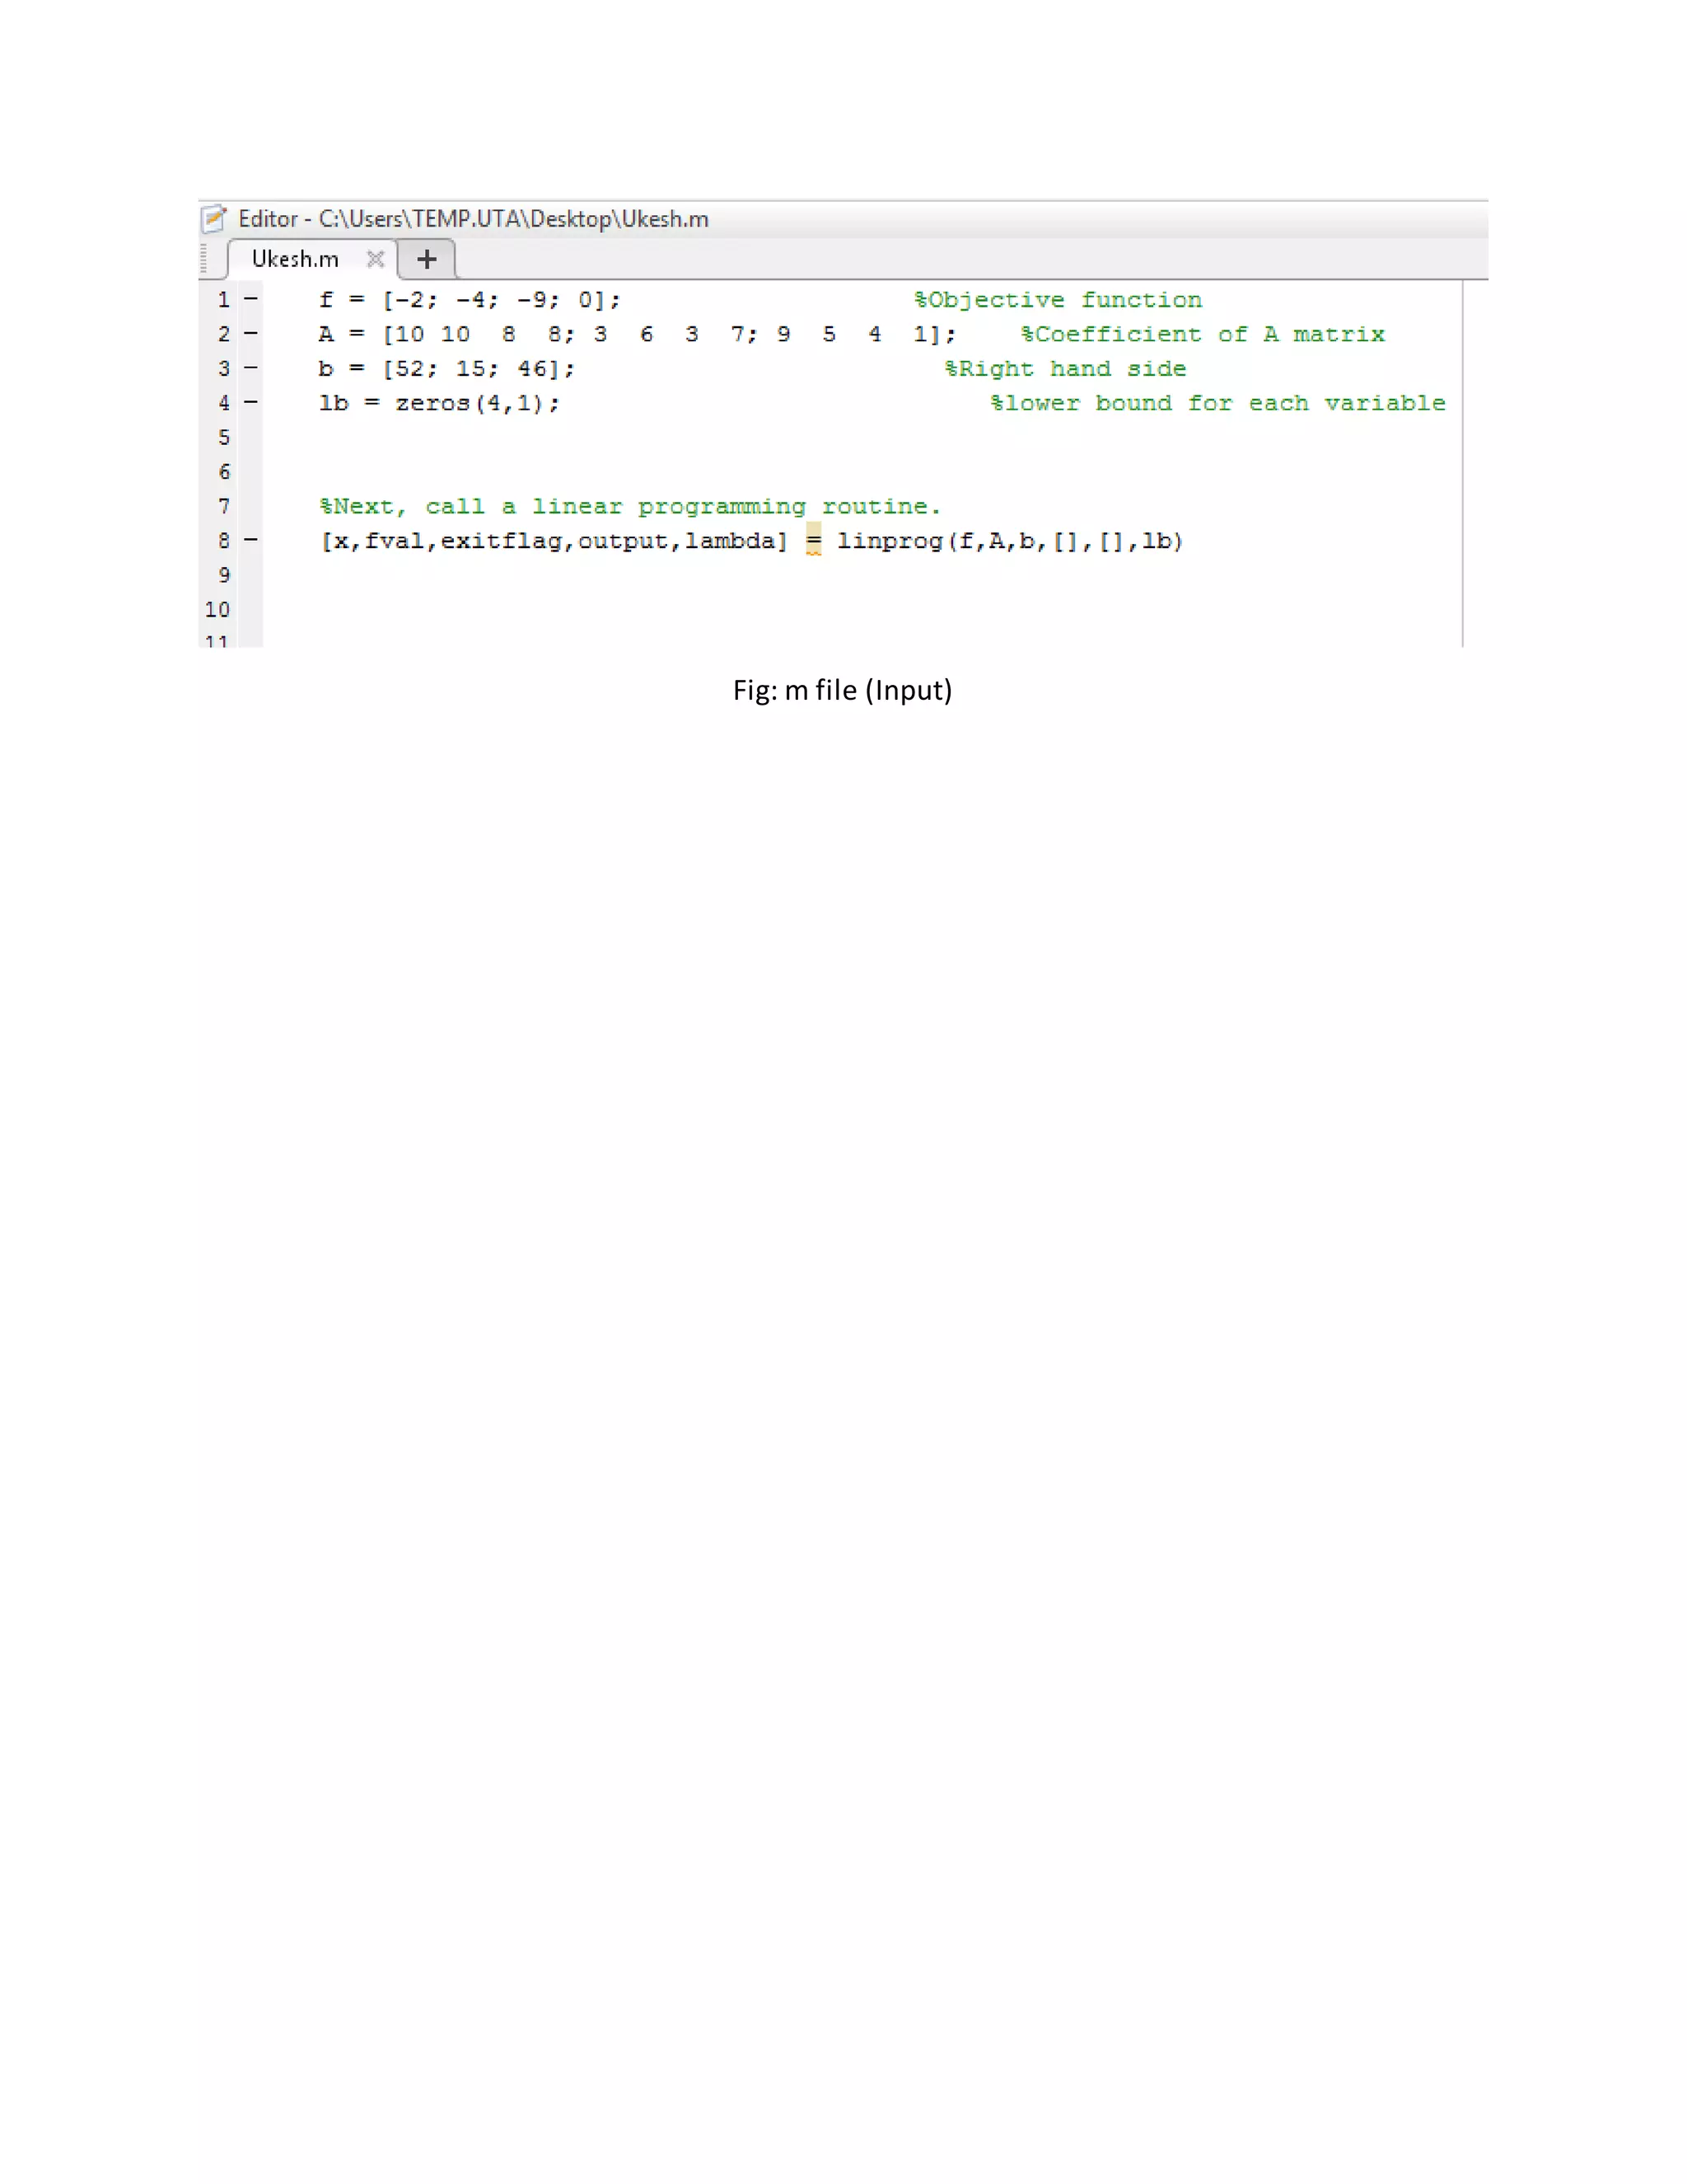Image resolution: width=1687 pixels, height=2184 pixels.
Task: Set breakpoint dash on line 2
Action: (x=251, y=333)
